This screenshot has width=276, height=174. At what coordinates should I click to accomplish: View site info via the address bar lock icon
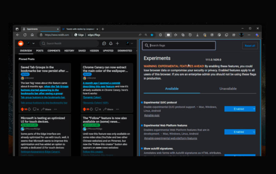[41, 35]
